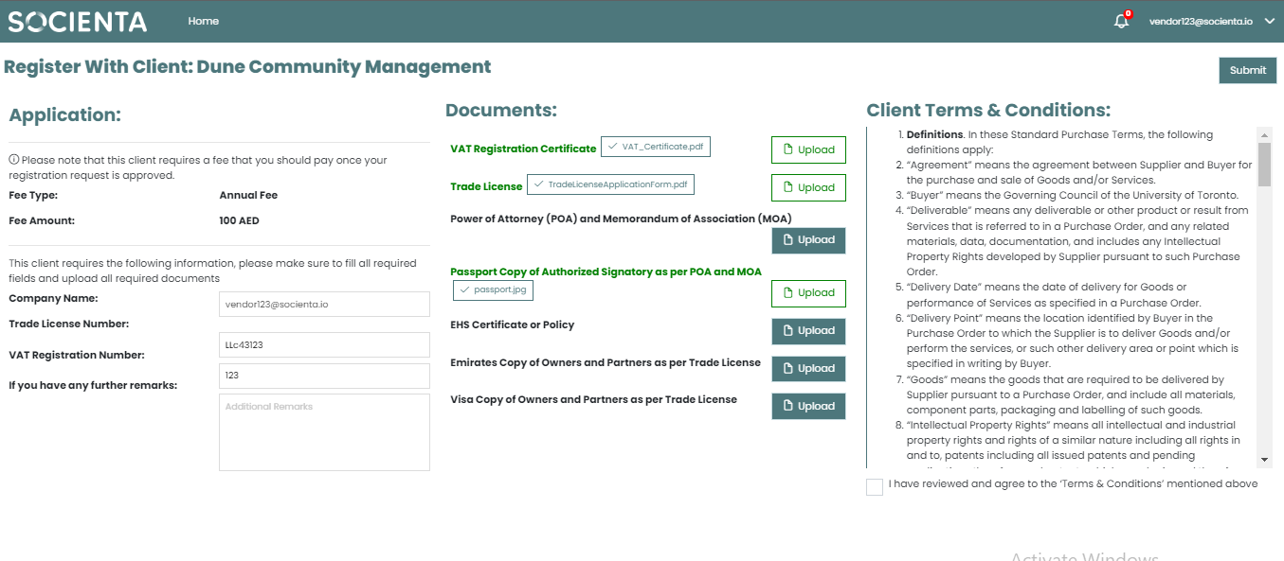
Task: Open the passport.jpg file chip
Action: click(493, 289)
